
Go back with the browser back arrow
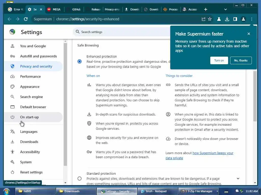click(9, 19)
